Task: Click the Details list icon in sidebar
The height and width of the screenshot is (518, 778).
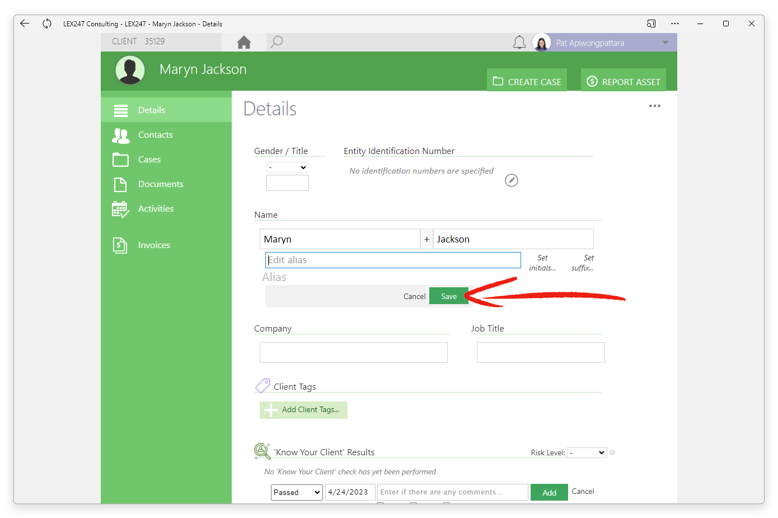Action: (x=121, y=110)
